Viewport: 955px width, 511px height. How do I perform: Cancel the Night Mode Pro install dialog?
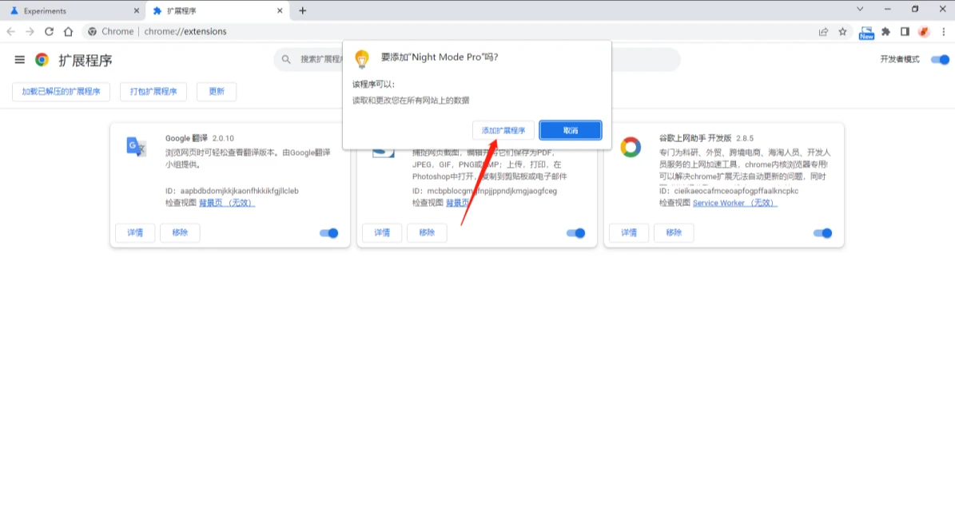click(x=570, y=130)
